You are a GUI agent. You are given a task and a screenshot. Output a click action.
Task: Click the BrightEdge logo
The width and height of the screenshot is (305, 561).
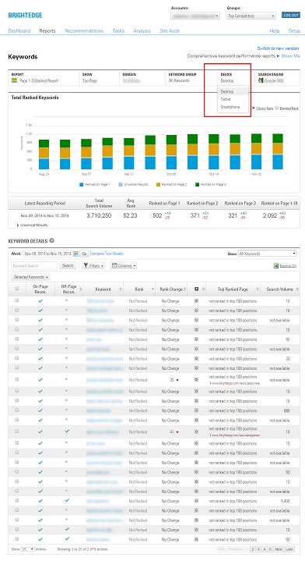click(25, 15)
